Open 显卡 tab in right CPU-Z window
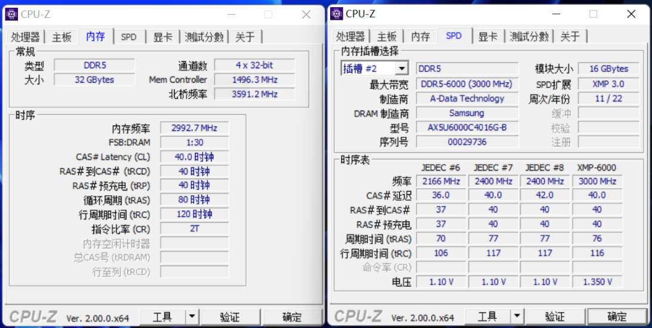Image resolution: width=652 pixels, height=328 pixels. tap(488, 36)
